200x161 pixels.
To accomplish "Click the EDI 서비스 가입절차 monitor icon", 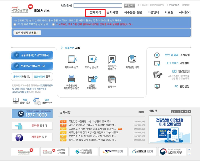I will 157,63.
